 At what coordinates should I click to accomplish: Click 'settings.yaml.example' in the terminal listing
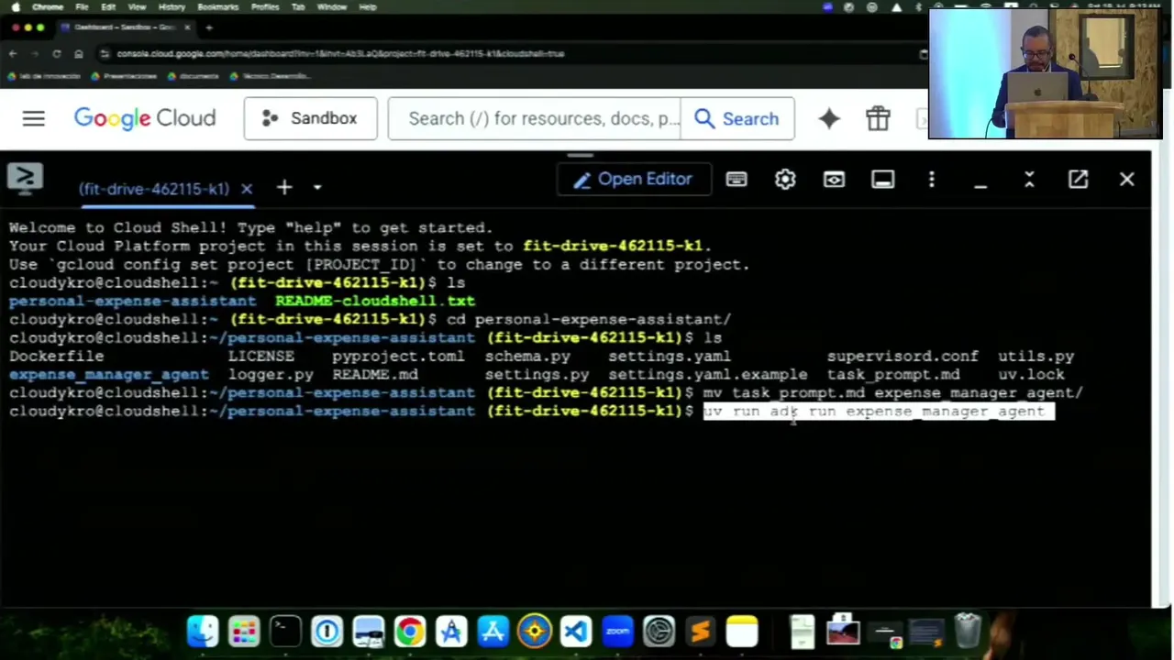tap(708, 374)
